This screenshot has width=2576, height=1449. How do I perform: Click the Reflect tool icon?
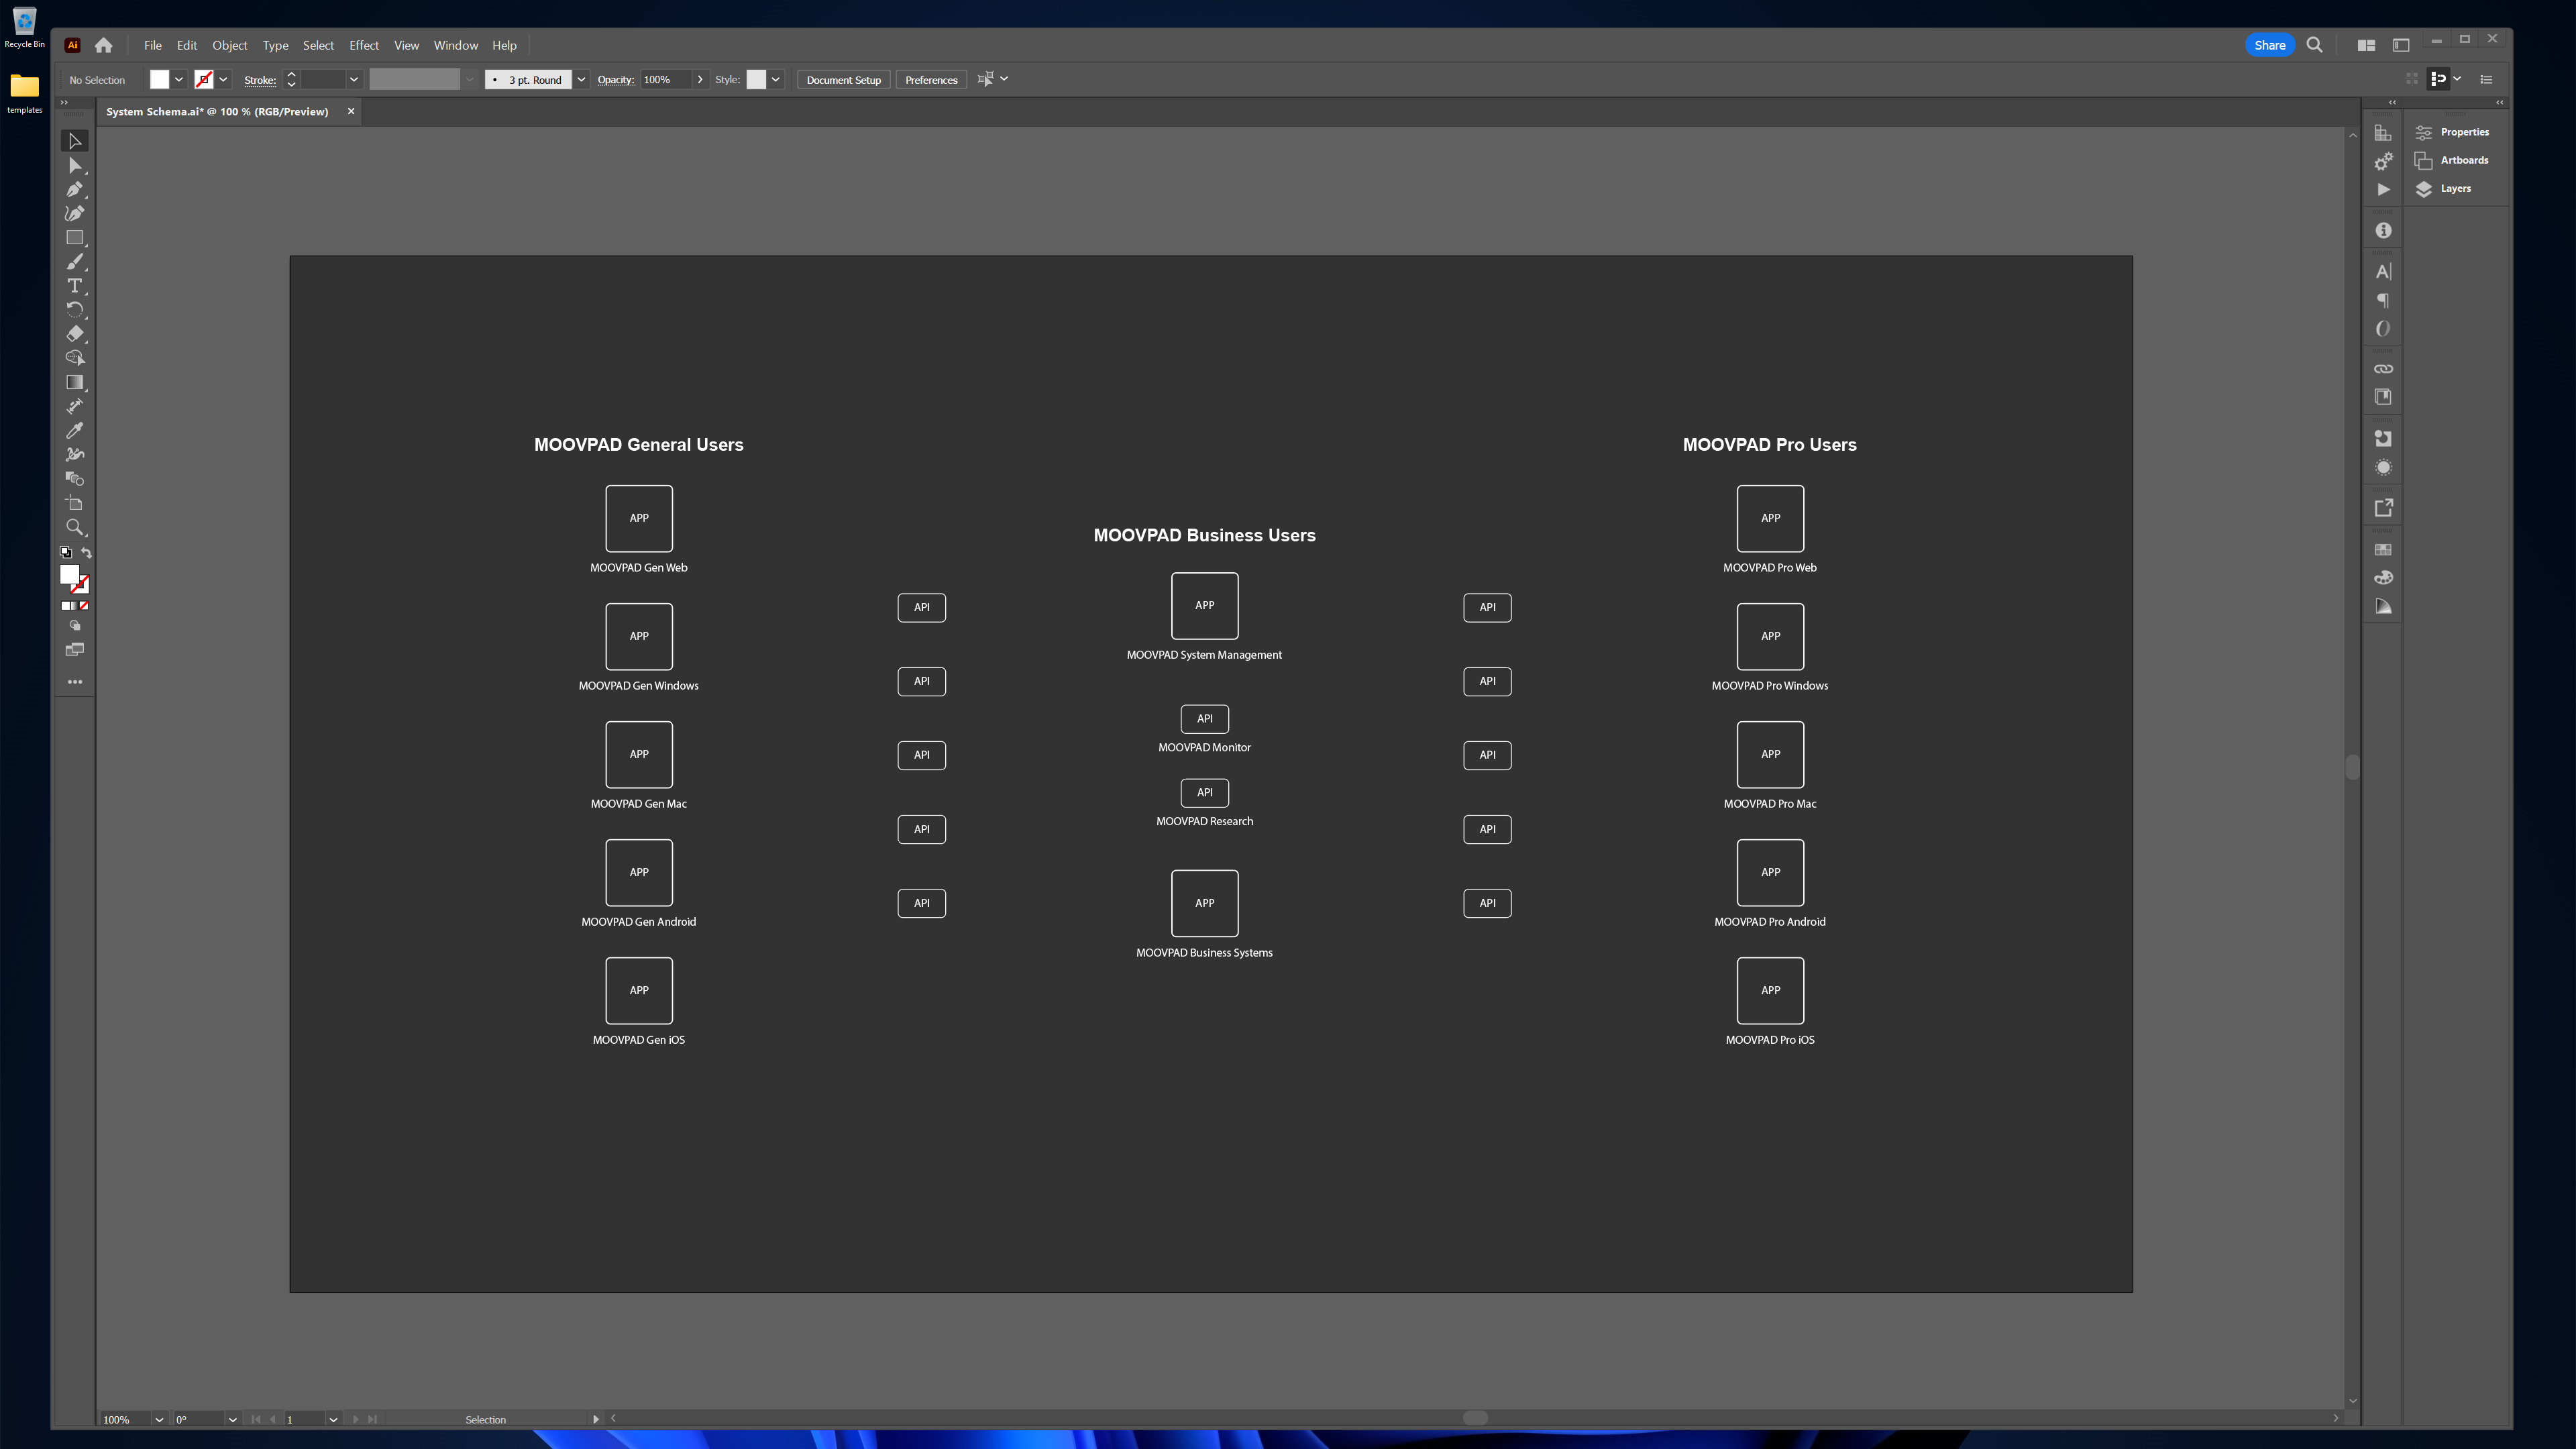click(74, 310)
